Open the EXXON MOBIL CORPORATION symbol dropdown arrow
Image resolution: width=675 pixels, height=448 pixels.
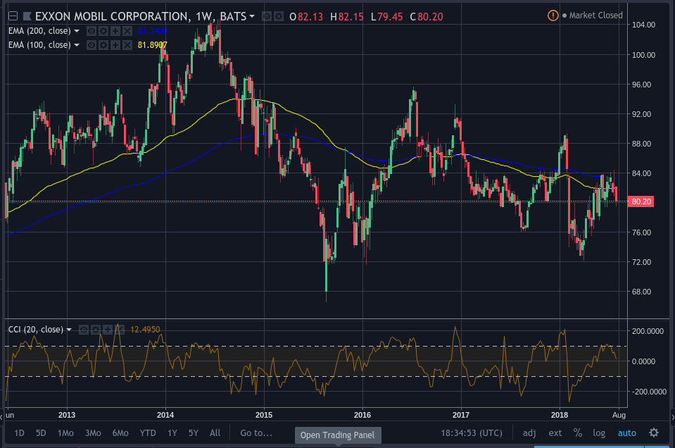[251, 15]
